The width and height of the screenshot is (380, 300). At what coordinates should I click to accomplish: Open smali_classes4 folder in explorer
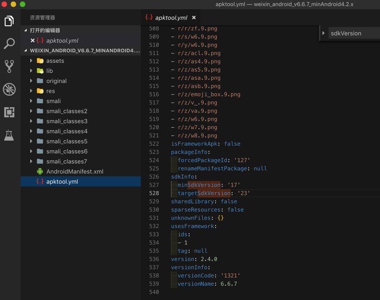(x=81, y=131)
